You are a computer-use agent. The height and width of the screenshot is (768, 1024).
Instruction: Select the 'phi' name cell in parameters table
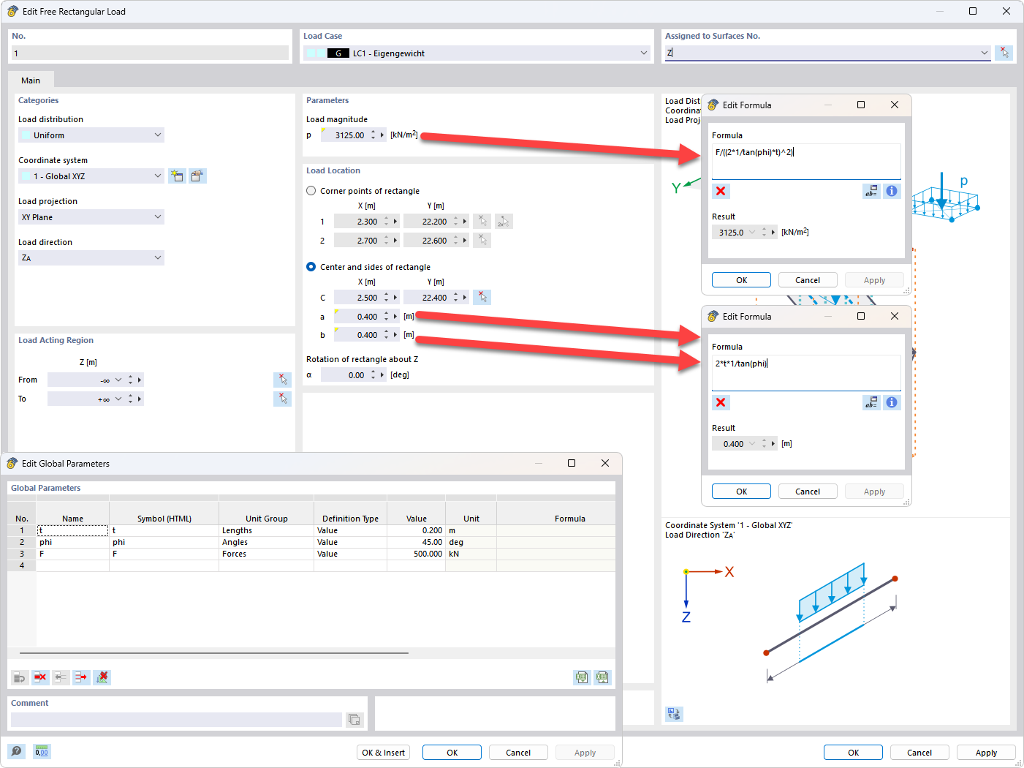[72, 542]
